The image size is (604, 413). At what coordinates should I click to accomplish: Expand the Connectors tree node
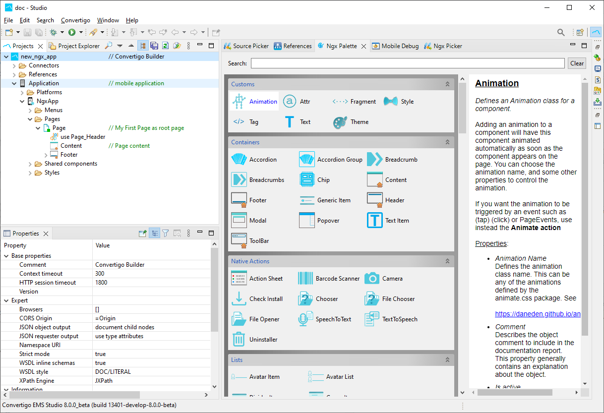pyautogui.click(x=14, y=66)
